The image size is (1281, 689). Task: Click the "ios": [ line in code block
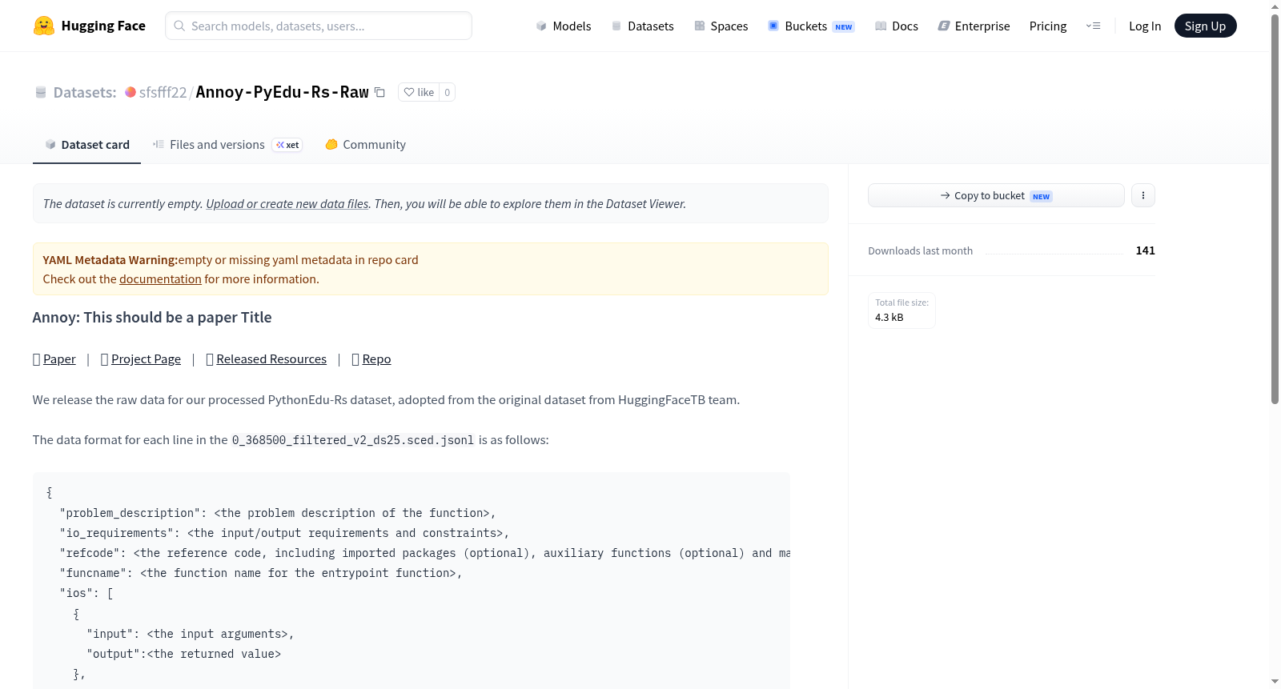(86, 593)
